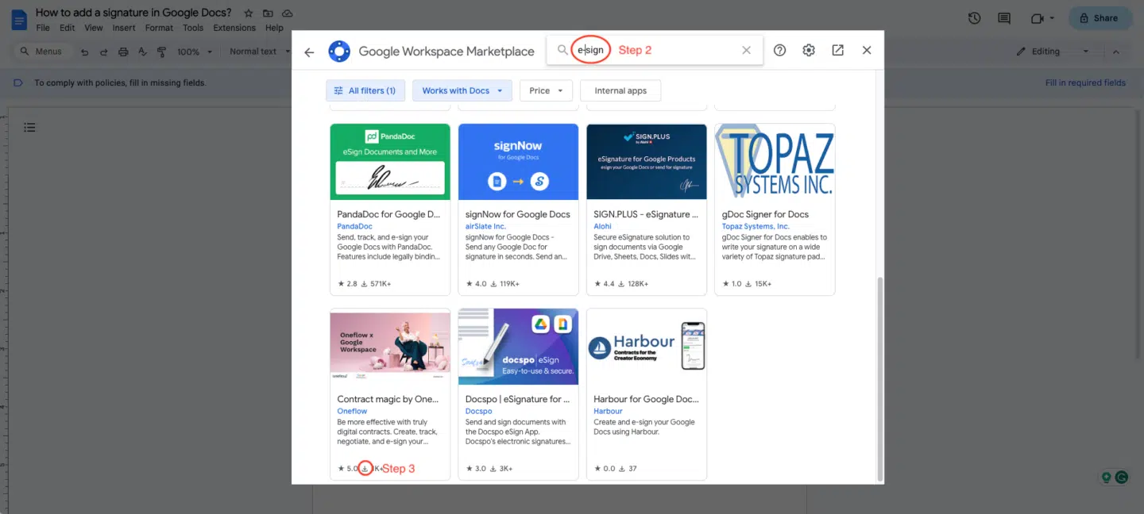Click the Google Workspace Marketplace logo
The image size is (1144, 514).
tap(339, 51)
